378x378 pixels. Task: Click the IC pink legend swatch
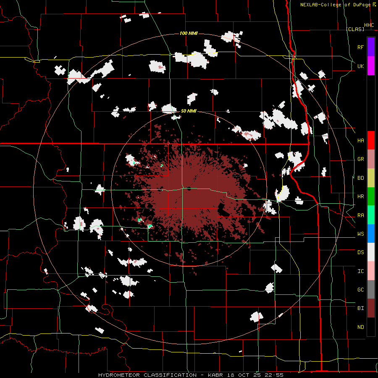coord(371,271)
